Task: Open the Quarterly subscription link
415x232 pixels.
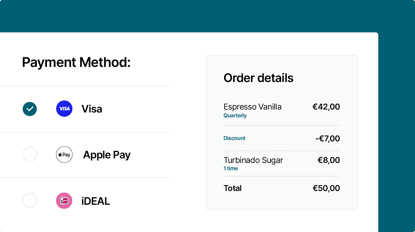Action: 235,115
